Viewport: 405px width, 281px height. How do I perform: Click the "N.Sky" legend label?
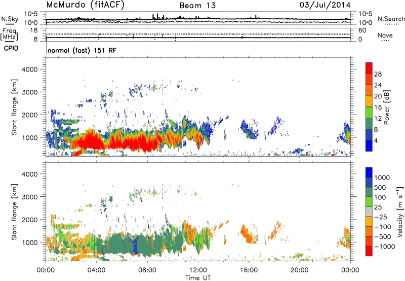[10, 19]
